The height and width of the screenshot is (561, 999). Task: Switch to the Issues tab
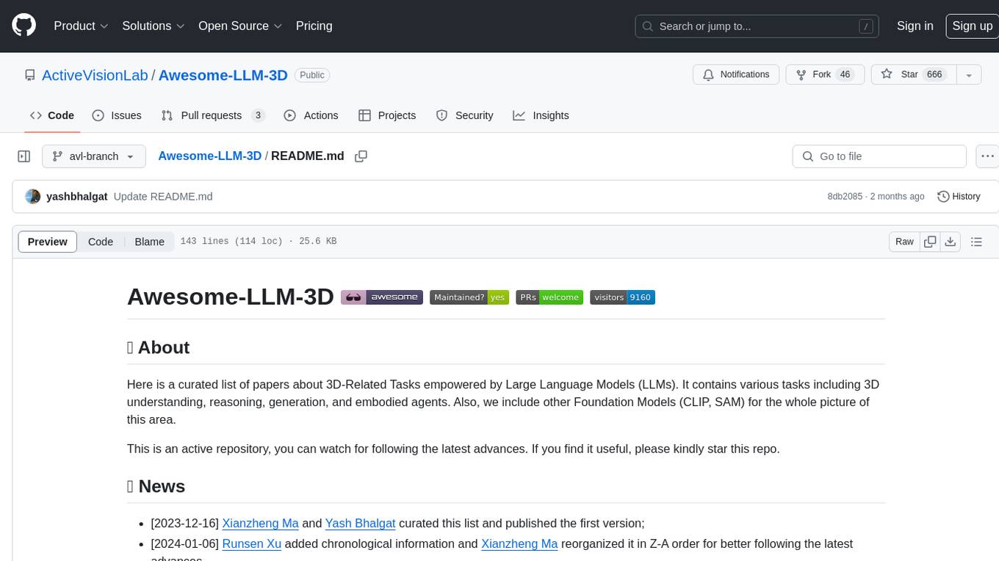tap(117, 115)
